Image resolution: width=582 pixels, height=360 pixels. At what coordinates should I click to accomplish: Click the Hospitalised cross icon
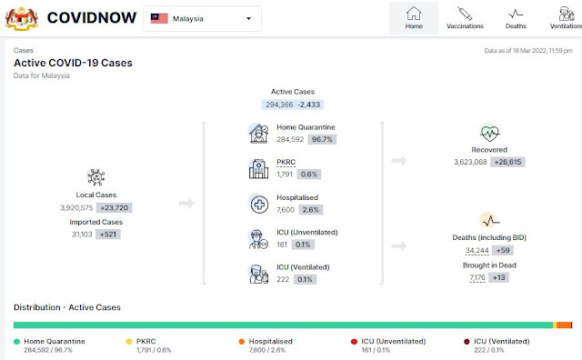258,204
